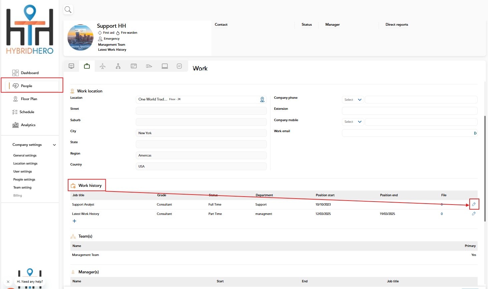Open User settings
Viewport: 488px width, 289px height.
(22, 172)
